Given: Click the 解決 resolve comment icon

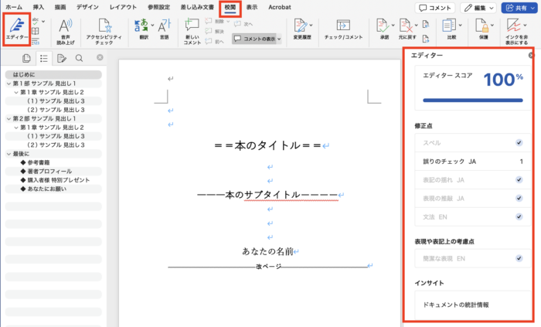Looking at the screenshot, I should (x=209, y=32).
